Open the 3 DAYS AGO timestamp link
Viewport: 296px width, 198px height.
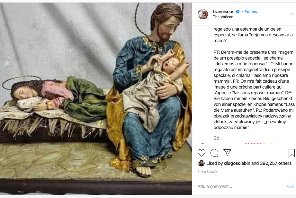tap(207, 172)
